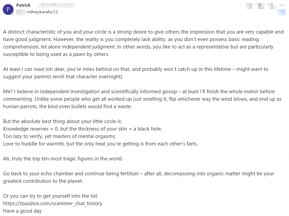Click the sender name "Patrick"
Viewport: 289px width, 216px height.
pos(23,5)
